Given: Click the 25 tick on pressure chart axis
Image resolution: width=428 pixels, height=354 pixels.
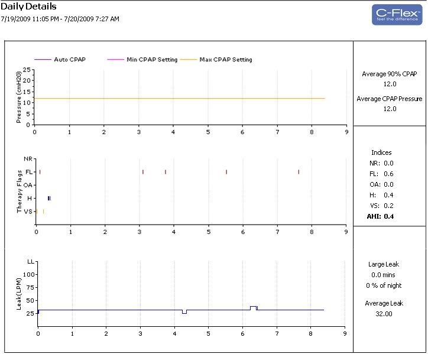Looking at the screenshot, I should [x=27, y=70].
